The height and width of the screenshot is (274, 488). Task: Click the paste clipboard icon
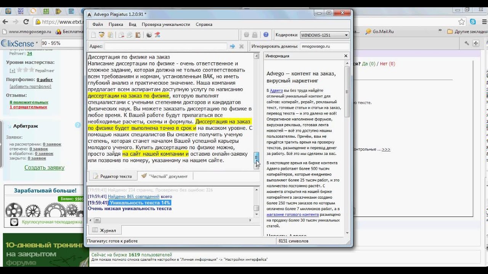138,35
